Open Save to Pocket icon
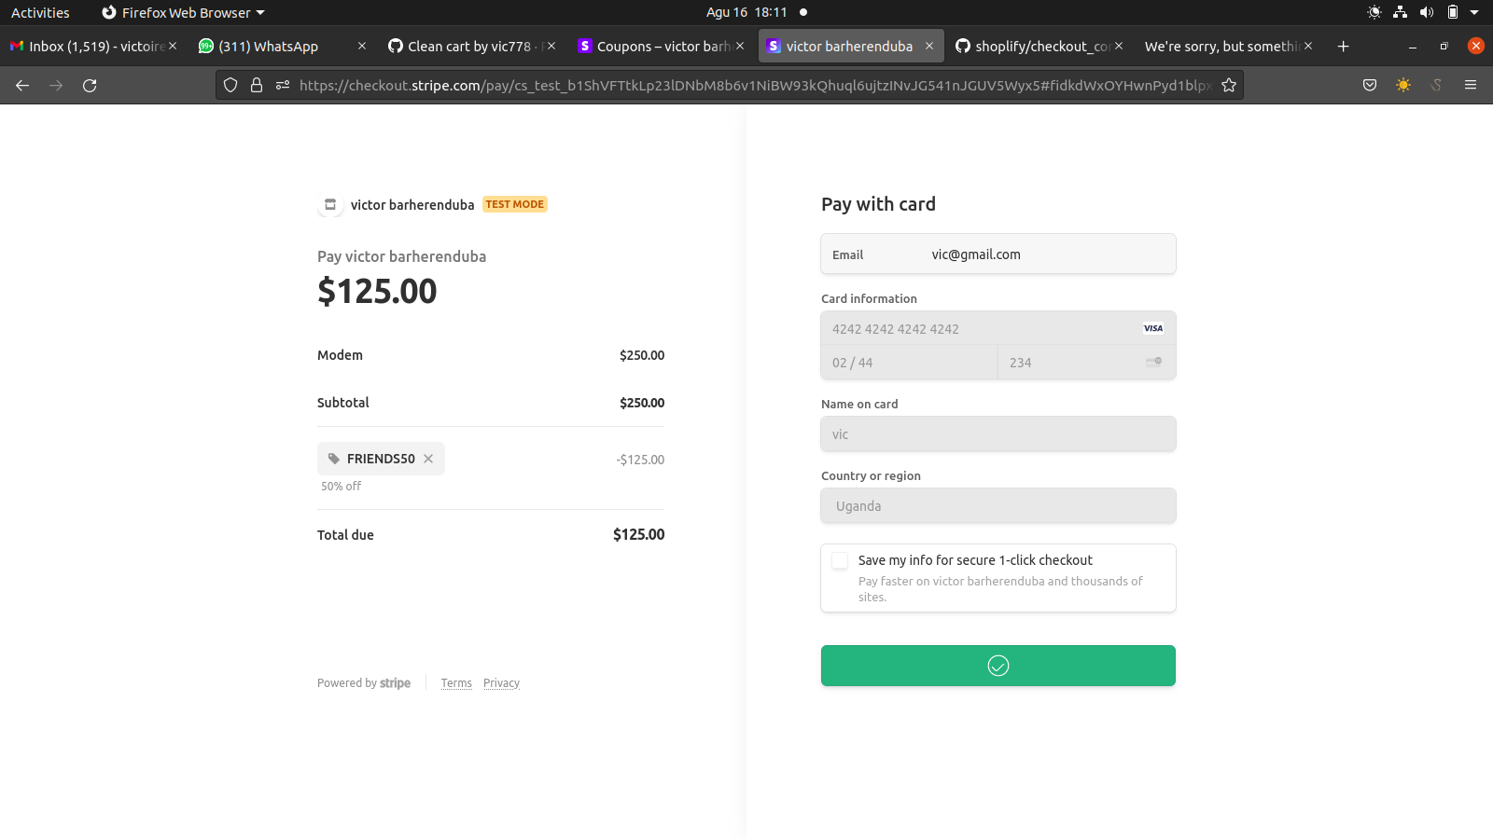 (1370, 85)
